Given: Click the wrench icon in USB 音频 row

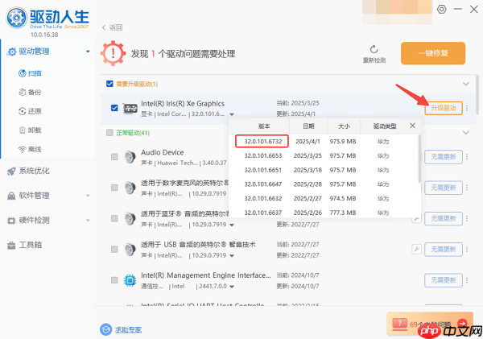Looking at the screenshot, I should coord(416,249).
